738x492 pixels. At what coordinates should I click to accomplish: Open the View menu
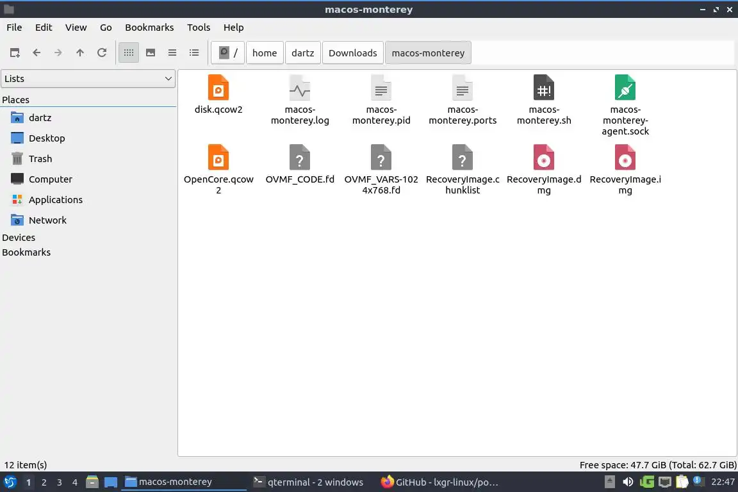coord(76,28)
